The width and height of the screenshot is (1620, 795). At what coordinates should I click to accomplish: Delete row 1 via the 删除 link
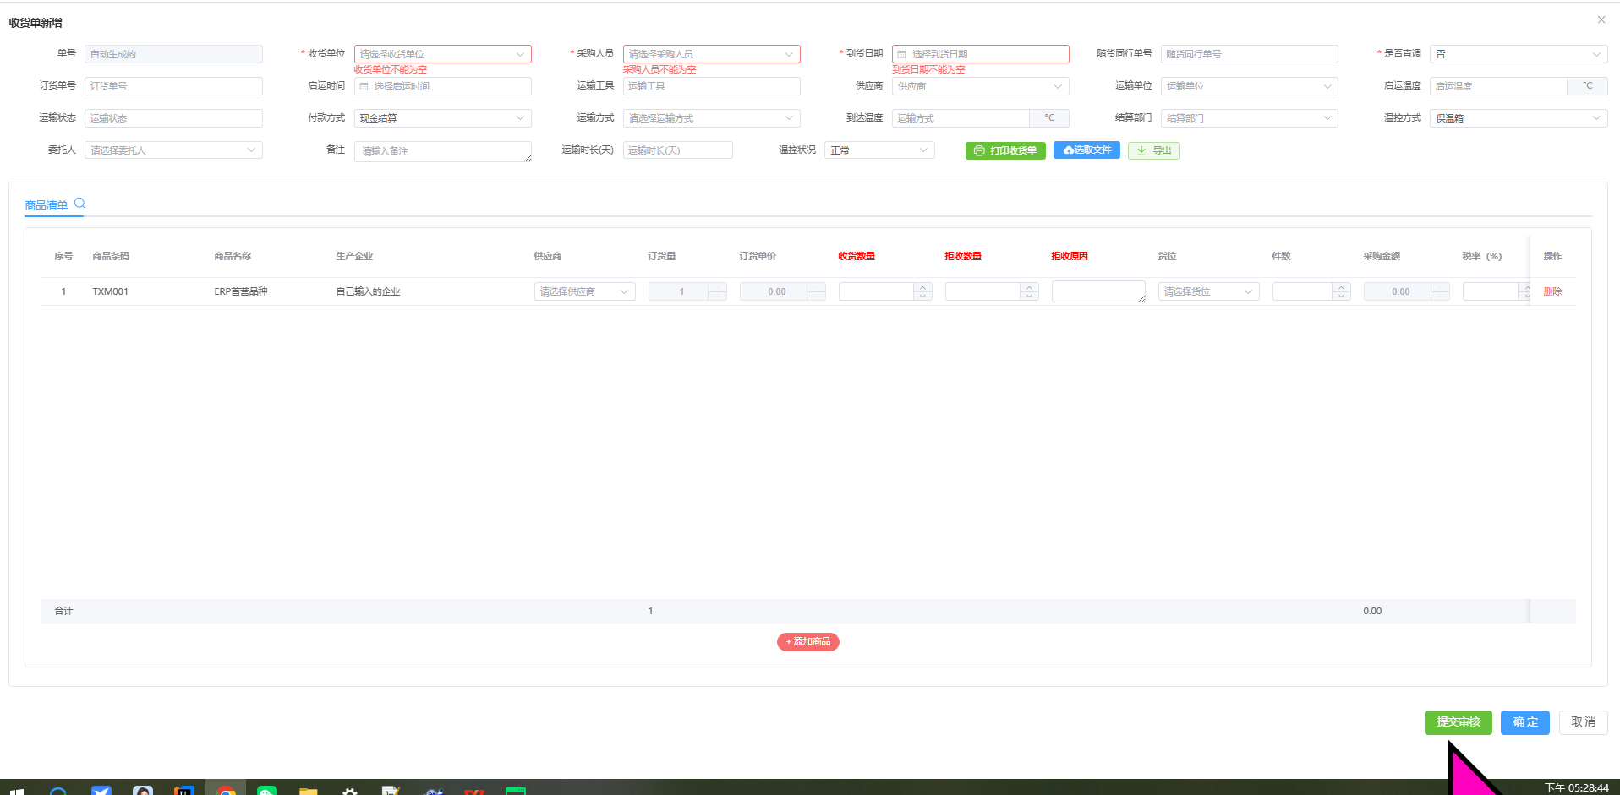(x=1552, y=291)
